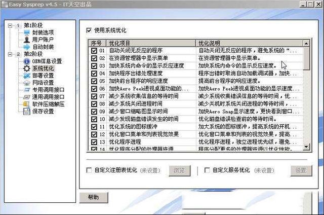Select the 用户账户 user icon
The height and width of the screenshot is (215, 324).
pyautogui.click(x=27, y=39)
